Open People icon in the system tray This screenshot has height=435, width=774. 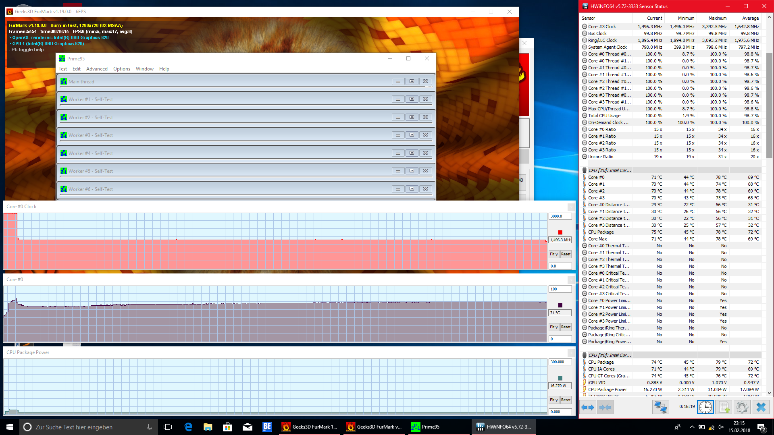coord(678,427)
